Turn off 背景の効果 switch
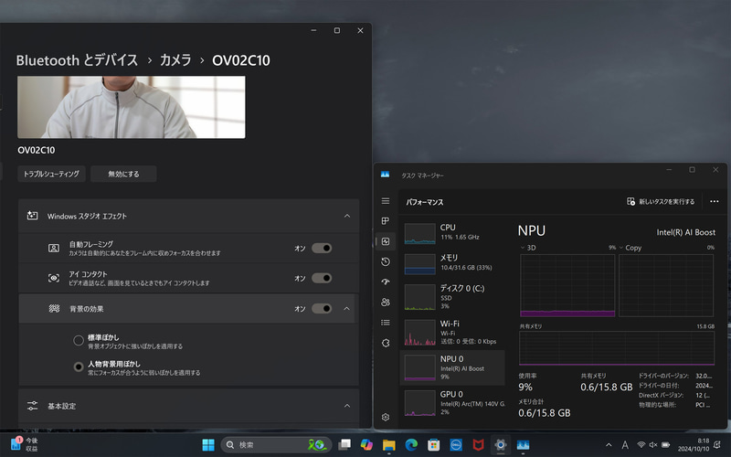 (322, 308)
